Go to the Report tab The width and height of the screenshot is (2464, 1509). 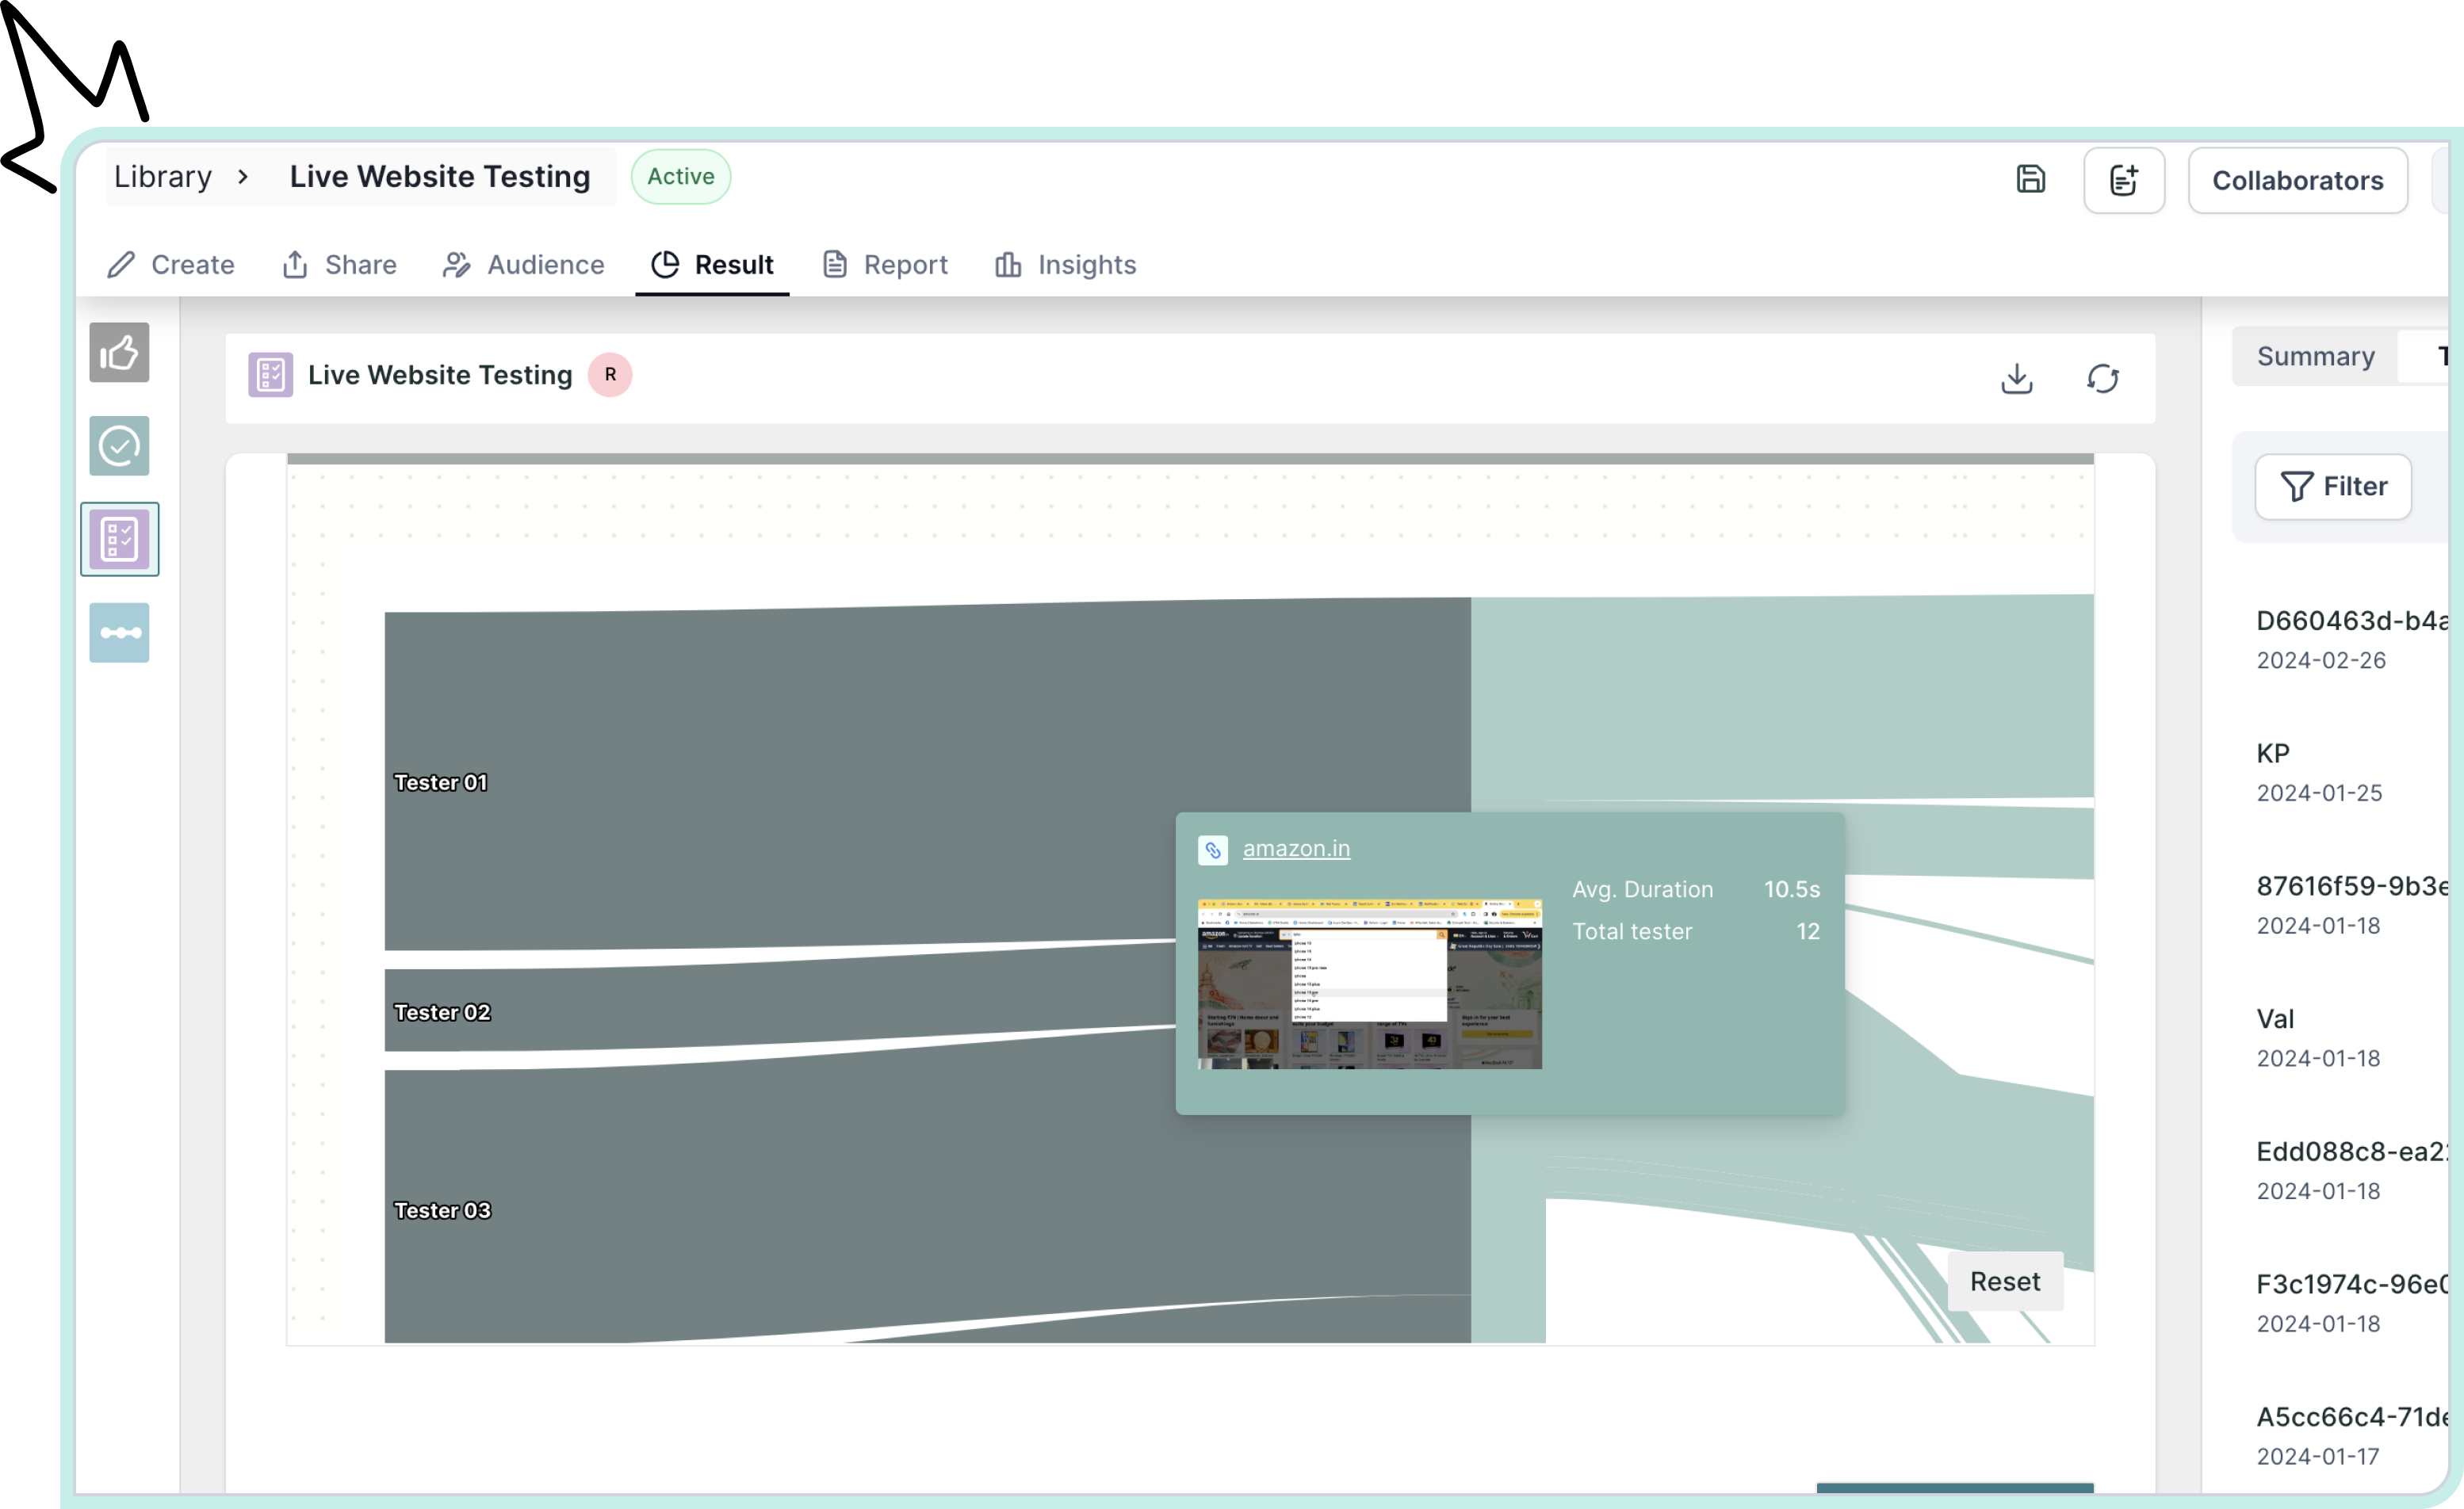click(x=885, y=265)
